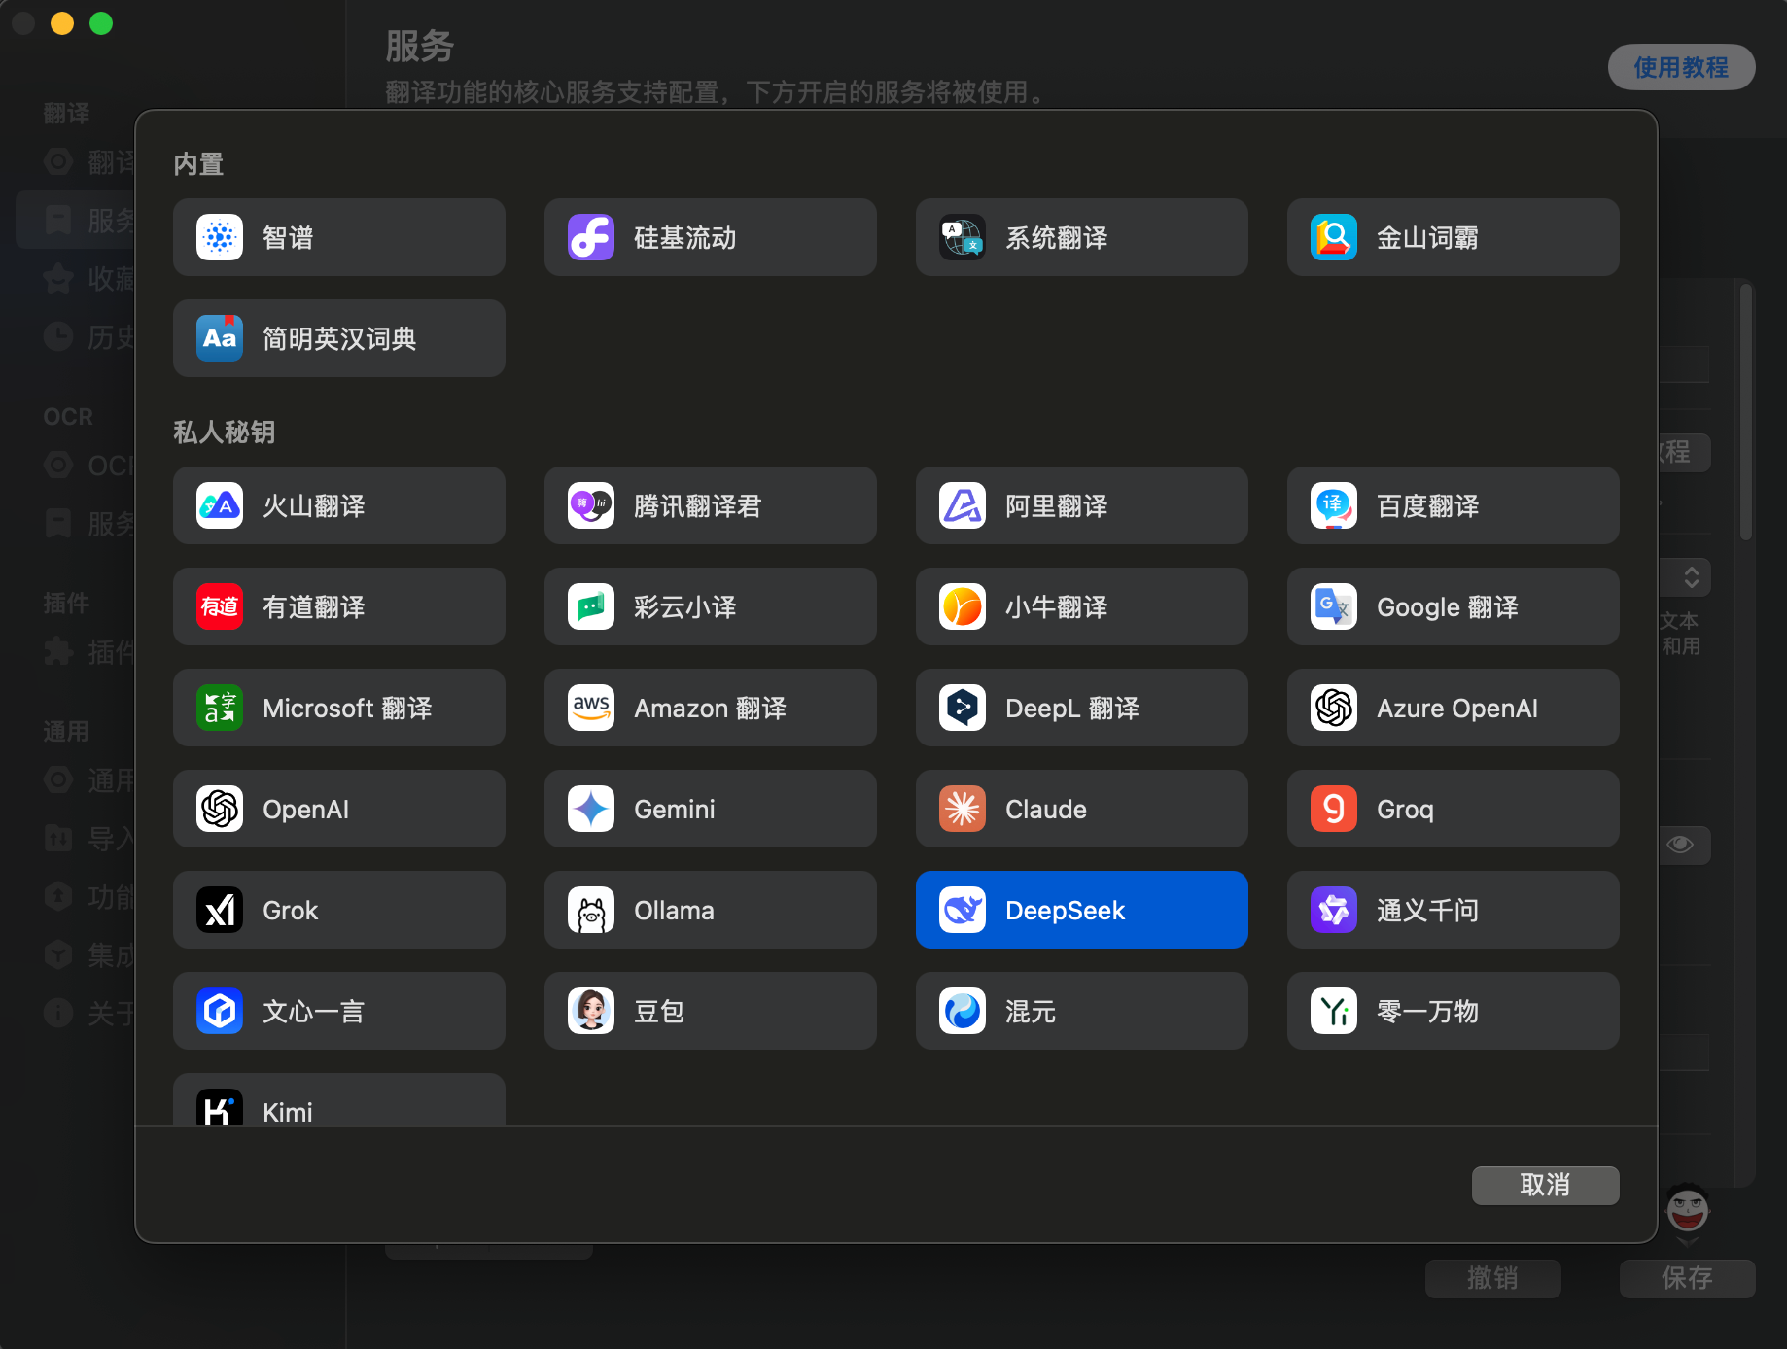Click the 使用教程 tutorial button
Image resolution: width=1787 pixels, height=1349 pixels.
pos(1681,67)
